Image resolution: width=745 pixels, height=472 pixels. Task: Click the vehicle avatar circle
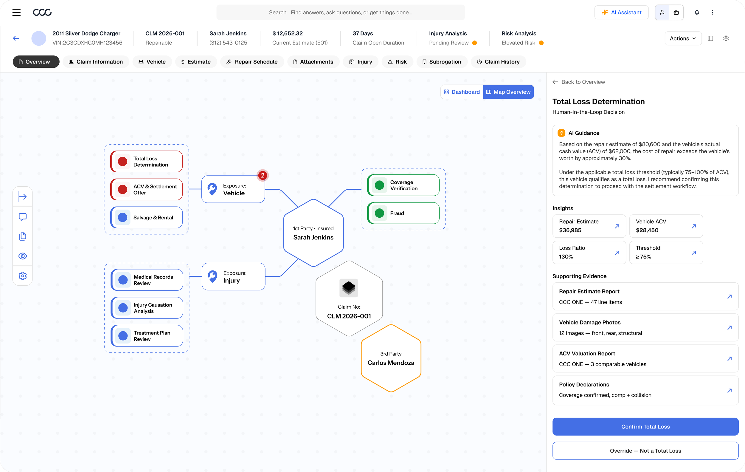click(x=39, y=38)
